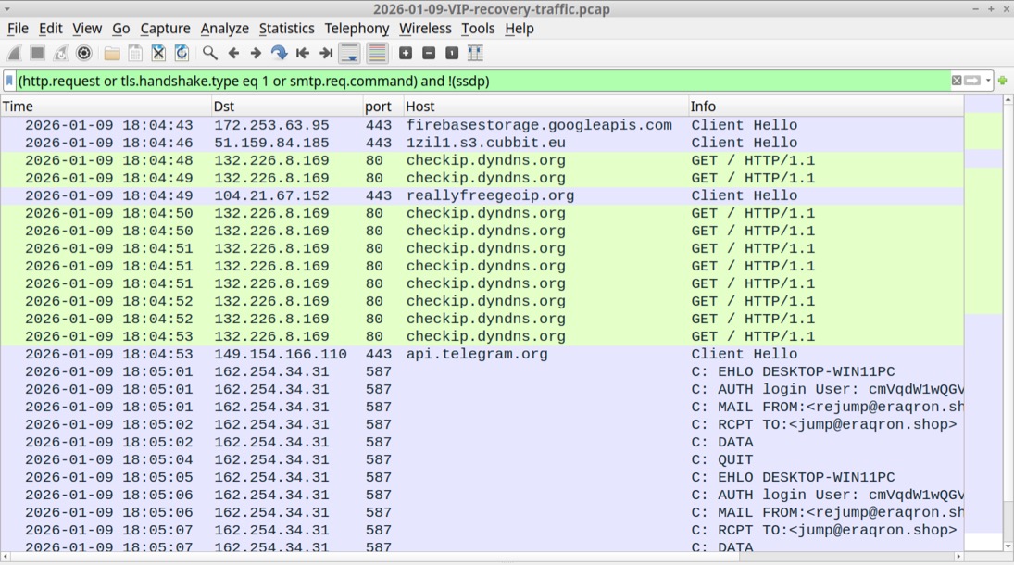The image size is (1014, 565).
Task: Toggle packet list colorization
Action: point(377,54)
